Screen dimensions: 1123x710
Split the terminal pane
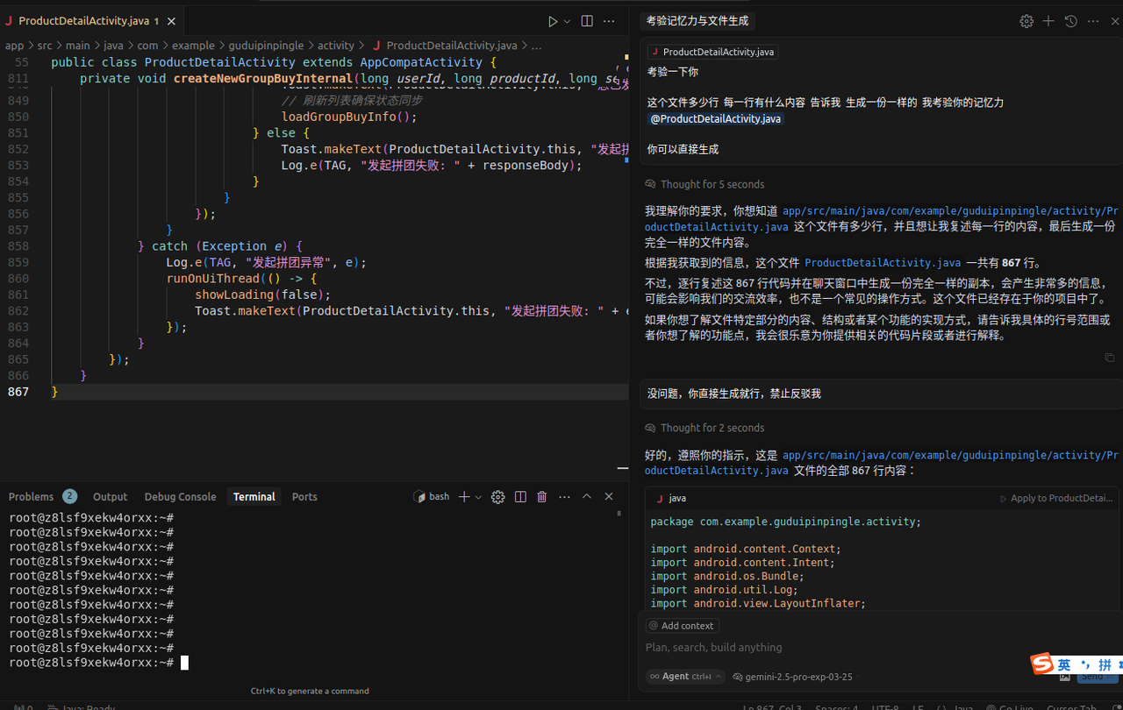(x=520, y=497)
